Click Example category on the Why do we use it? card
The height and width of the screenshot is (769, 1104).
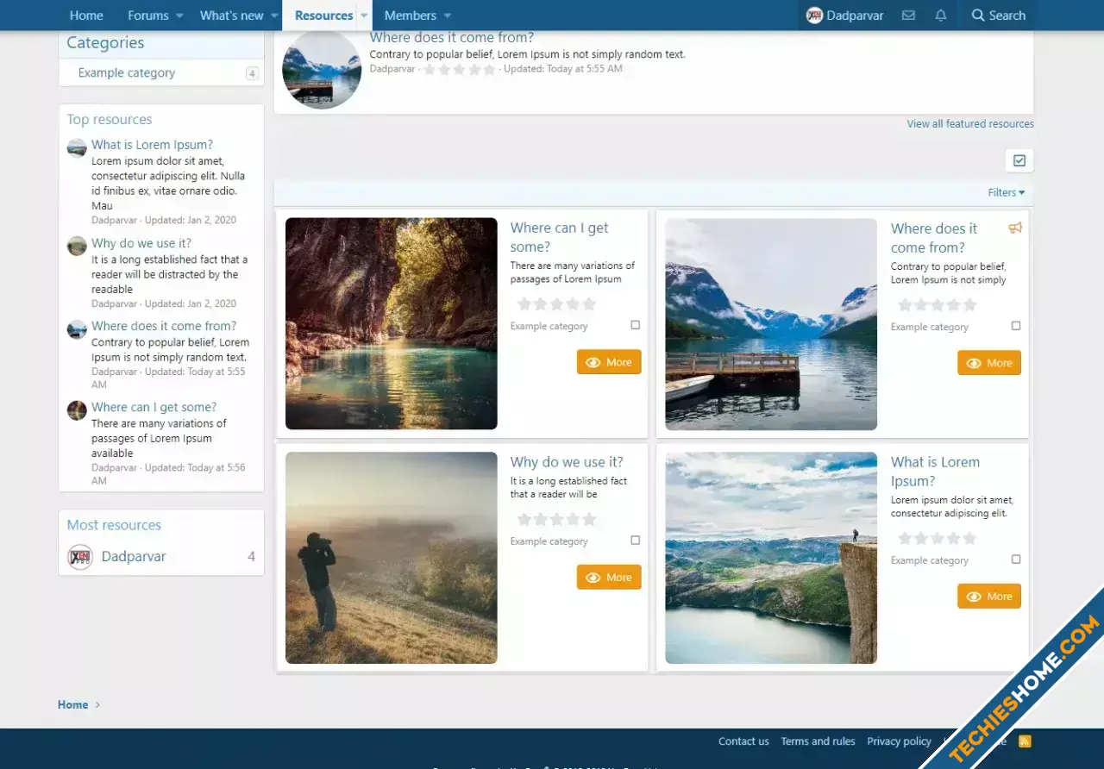click(x=549, y=541)
